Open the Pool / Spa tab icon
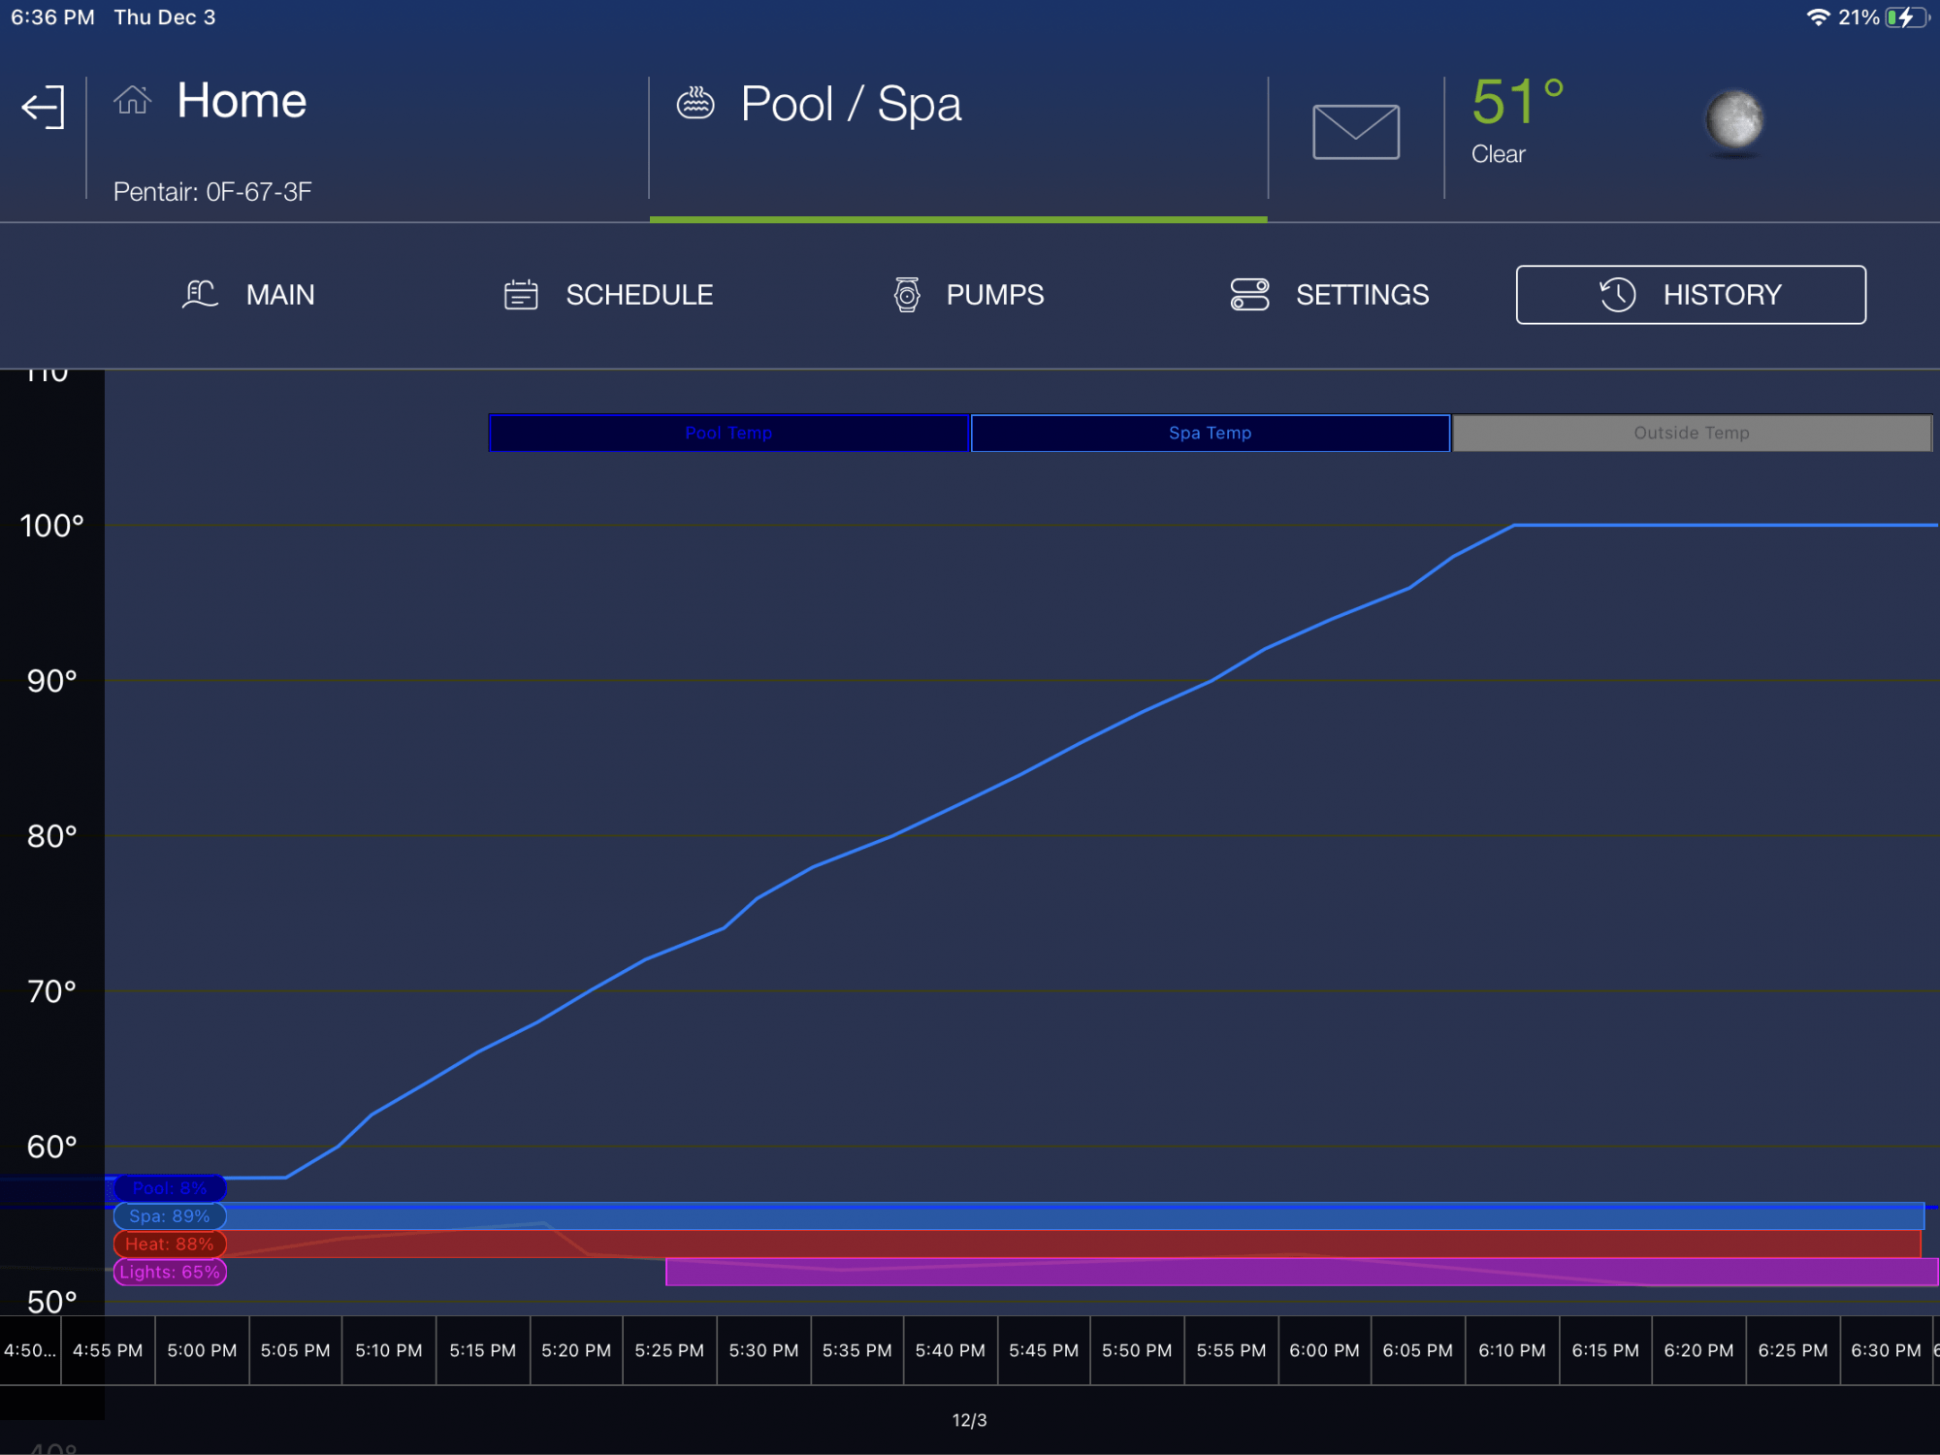The width and height of the screenshot is (1940, 1455). (x=695, y=102)
